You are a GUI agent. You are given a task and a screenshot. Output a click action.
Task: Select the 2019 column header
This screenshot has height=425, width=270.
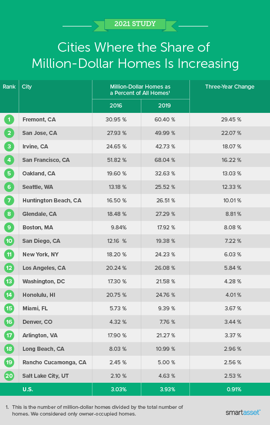tap(164, 106)
